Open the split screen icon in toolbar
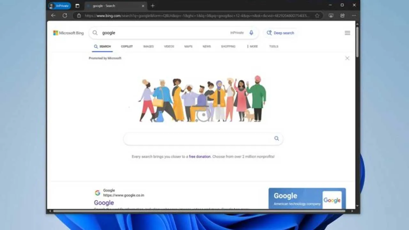 click(x=331, y=15)
